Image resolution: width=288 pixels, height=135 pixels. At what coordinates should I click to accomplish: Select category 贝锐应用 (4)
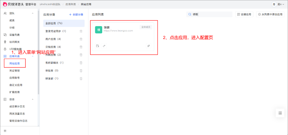(x=53, y=47)
